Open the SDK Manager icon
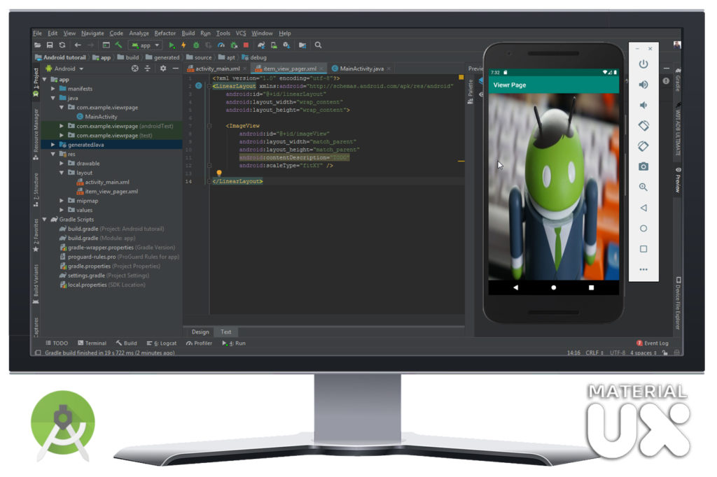Screen dimensions: 717x477 pos(286,45)
